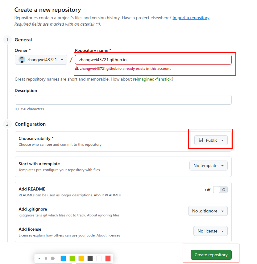Click the step 2 circle beside Configuration
Screen dimensions: 257x264
pos(7,124)
